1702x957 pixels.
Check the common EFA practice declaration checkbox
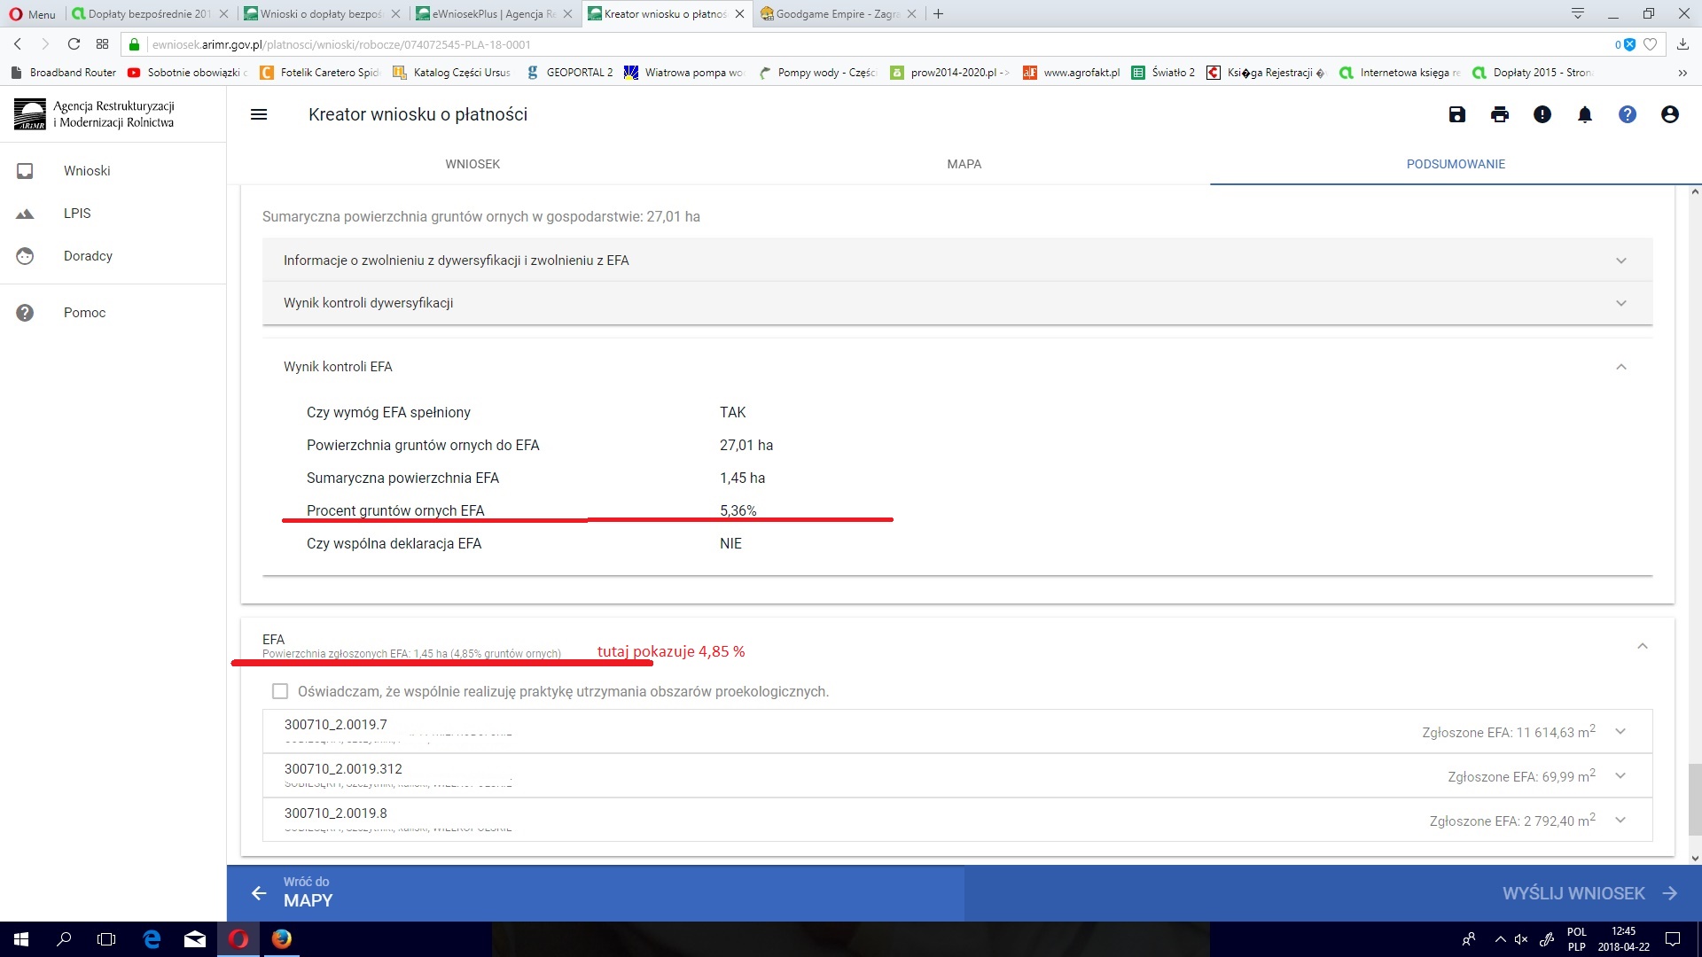click(x=280, y=691)
